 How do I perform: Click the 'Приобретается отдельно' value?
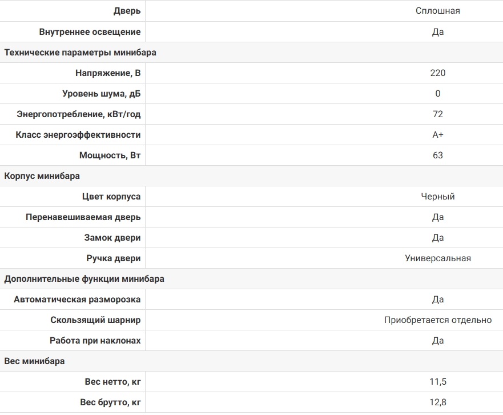[437, 320]
